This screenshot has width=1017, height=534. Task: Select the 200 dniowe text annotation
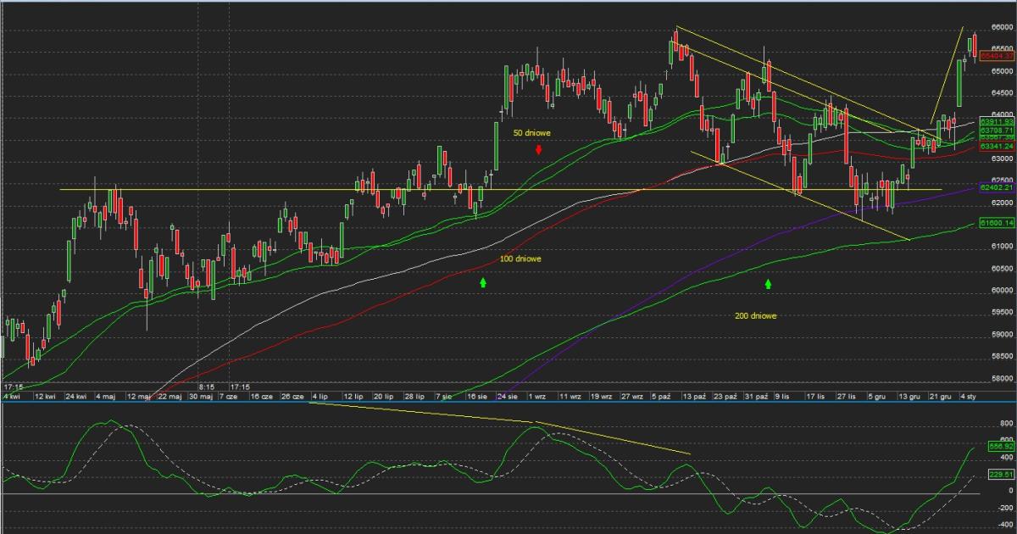tap(756, 315)
